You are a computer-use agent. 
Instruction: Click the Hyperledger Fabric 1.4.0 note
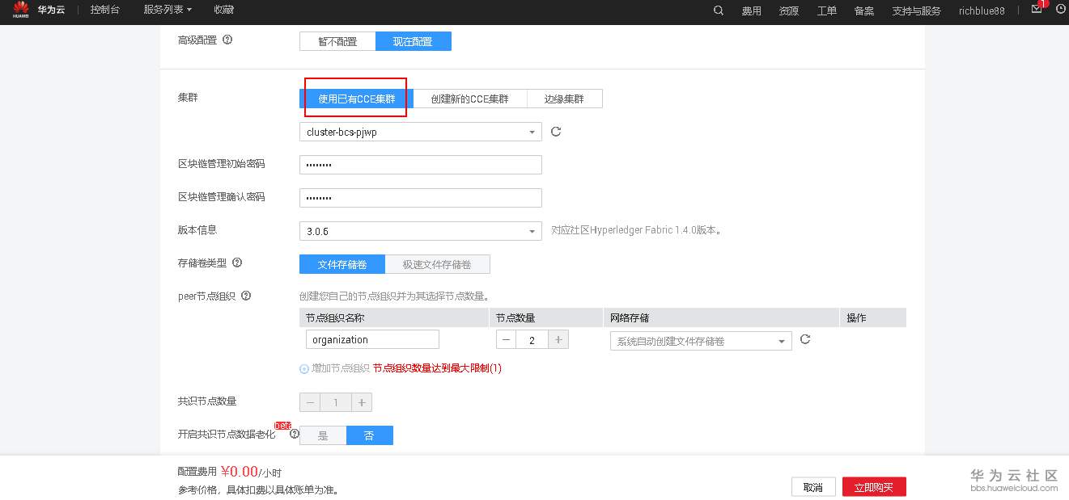pyautogui.click(x=636, y=230)
